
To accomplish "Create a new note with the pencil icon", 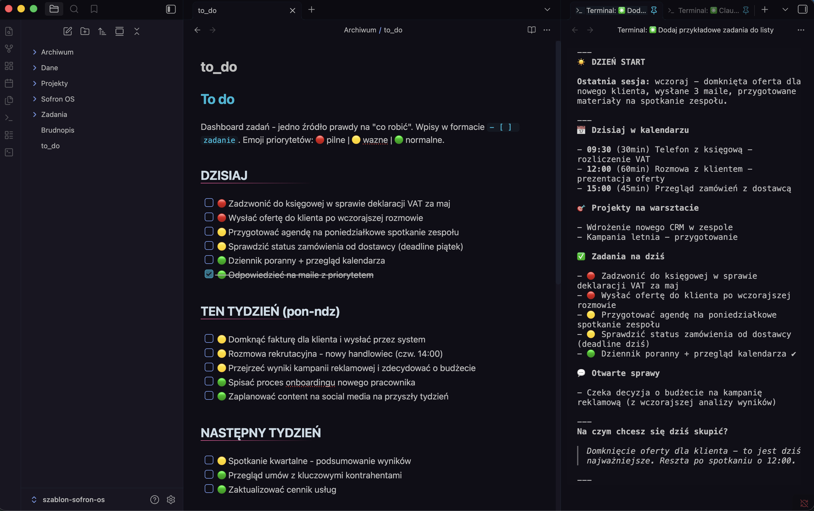I will point(68,31).
